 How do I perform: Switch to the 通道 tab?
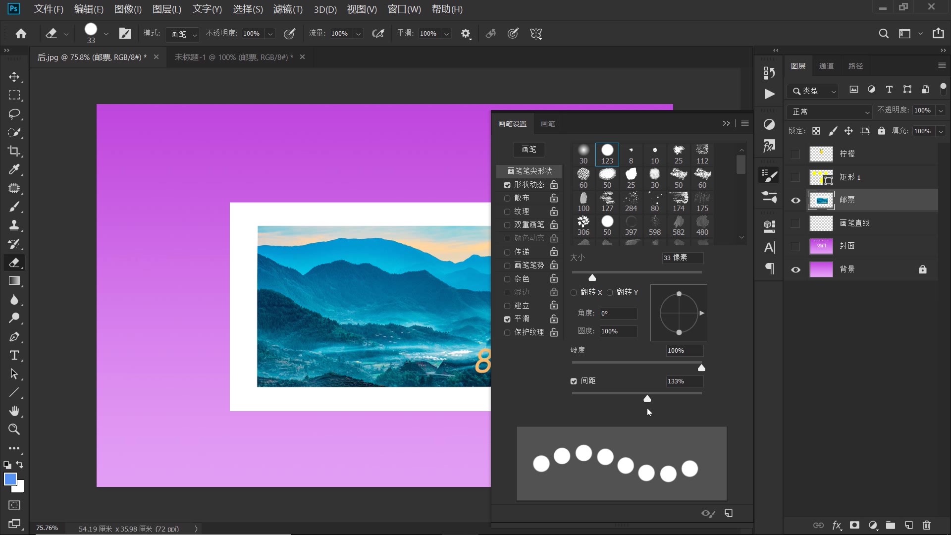tap(826, 66)
